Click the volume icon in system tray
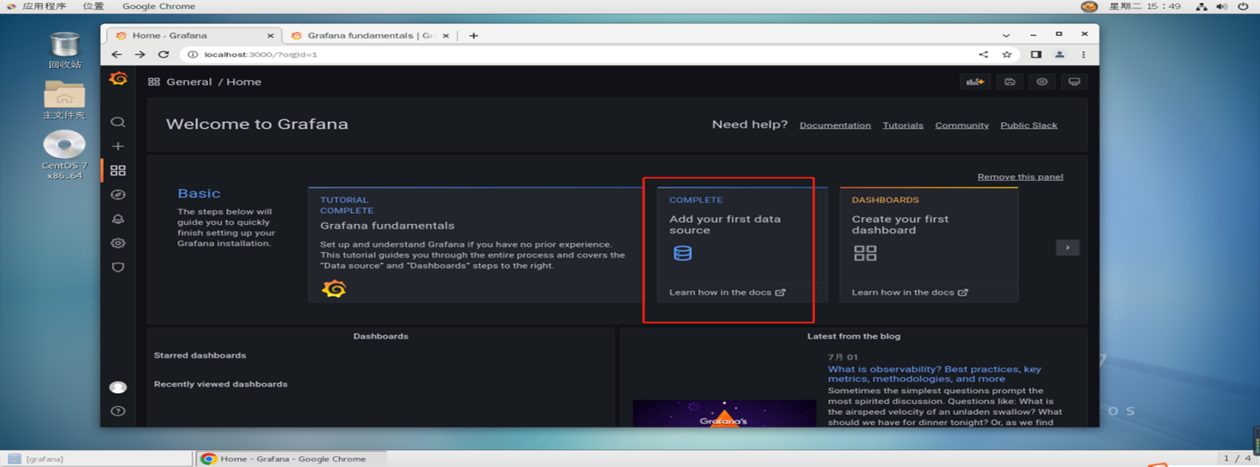 pyautogui.click(x=1222, y=6)
